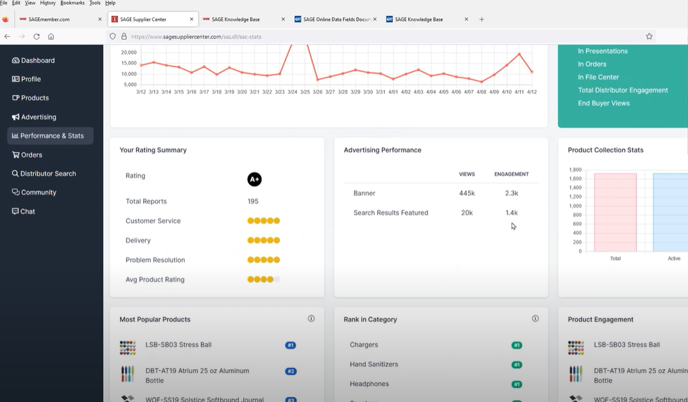Click the browser Home icon
This screenshot has width=688, height=402.
point(51,37)
